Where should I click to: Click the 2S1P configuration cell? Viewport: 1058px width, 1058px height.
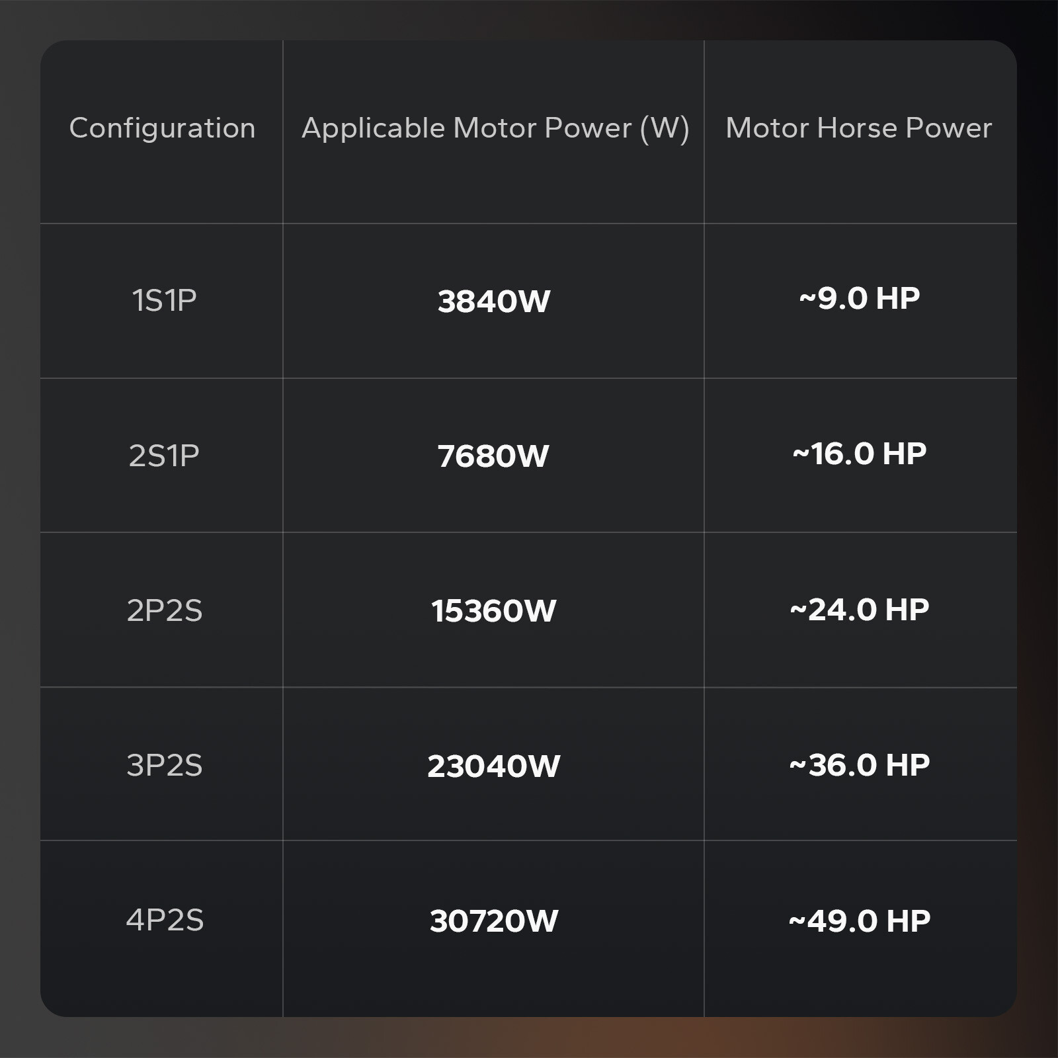point(164,456)
